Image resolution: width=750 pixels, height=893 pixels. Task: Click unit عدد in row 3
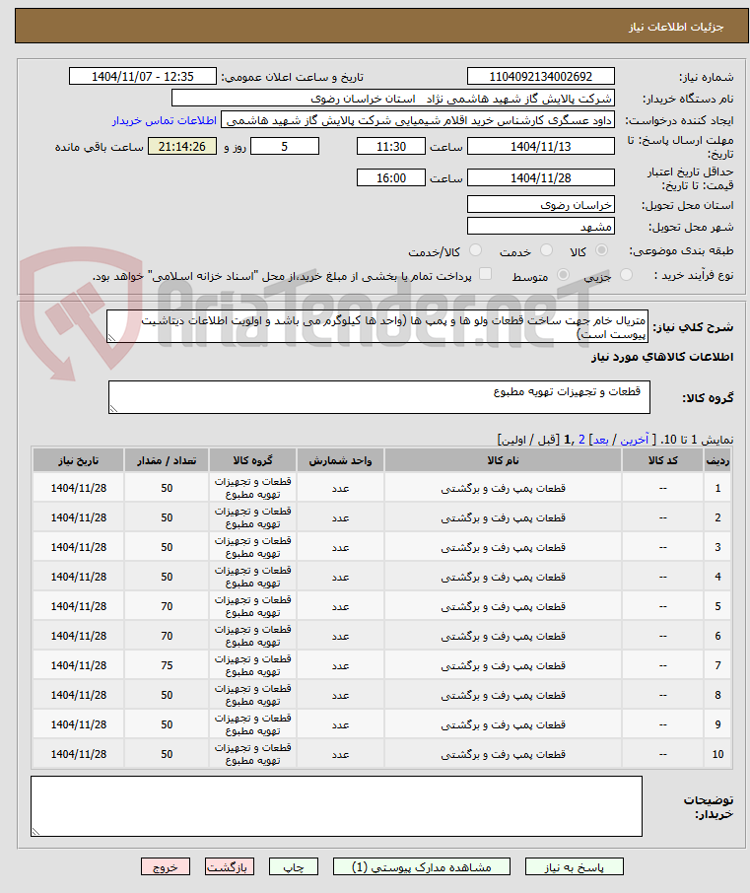(341, 547)
